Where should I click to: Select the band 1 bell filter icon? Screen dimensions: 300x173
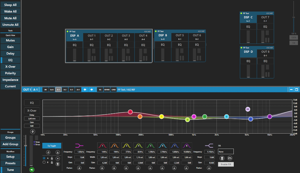coord(102,145)
